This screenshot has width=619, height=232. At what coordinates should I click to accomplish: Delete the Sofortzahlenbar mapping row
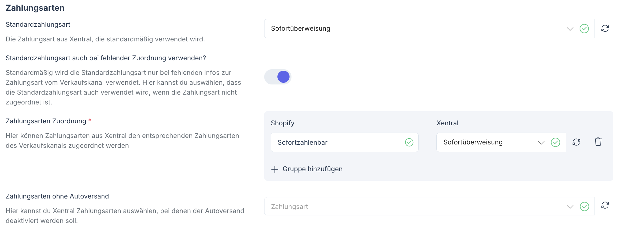click(x=598, y=142)
